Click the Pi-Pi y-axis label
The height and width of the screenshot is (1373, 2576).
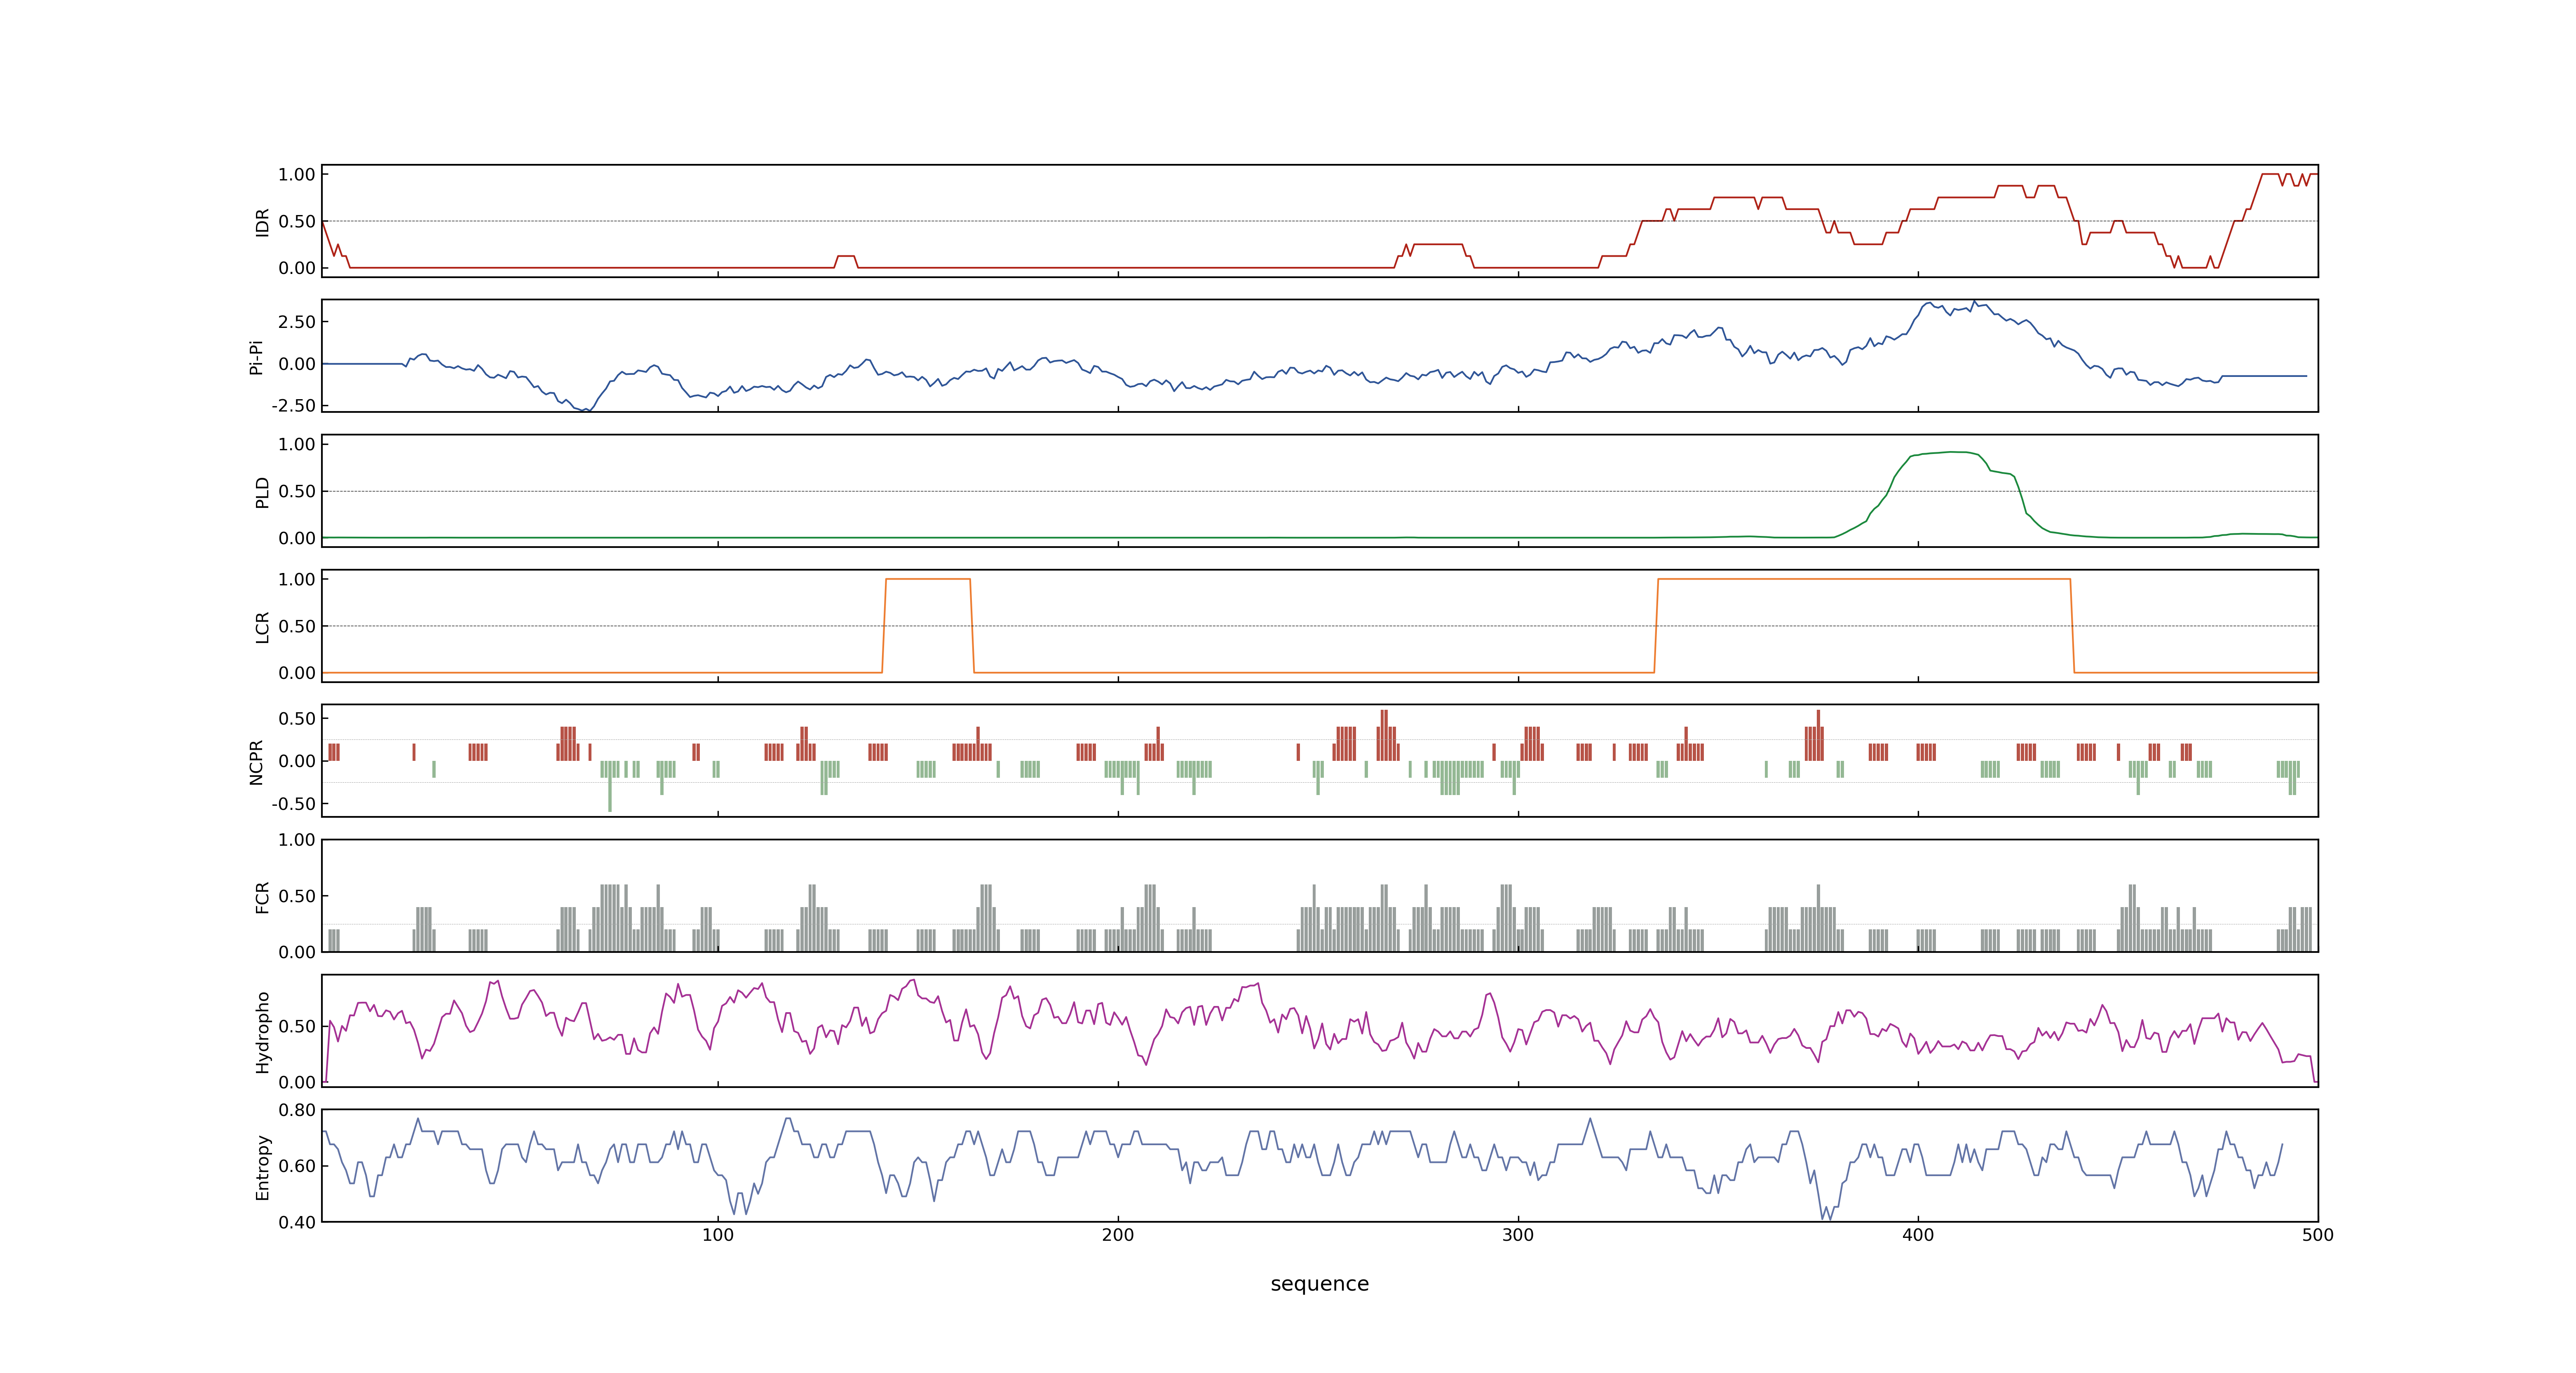(x=256, y=357)
